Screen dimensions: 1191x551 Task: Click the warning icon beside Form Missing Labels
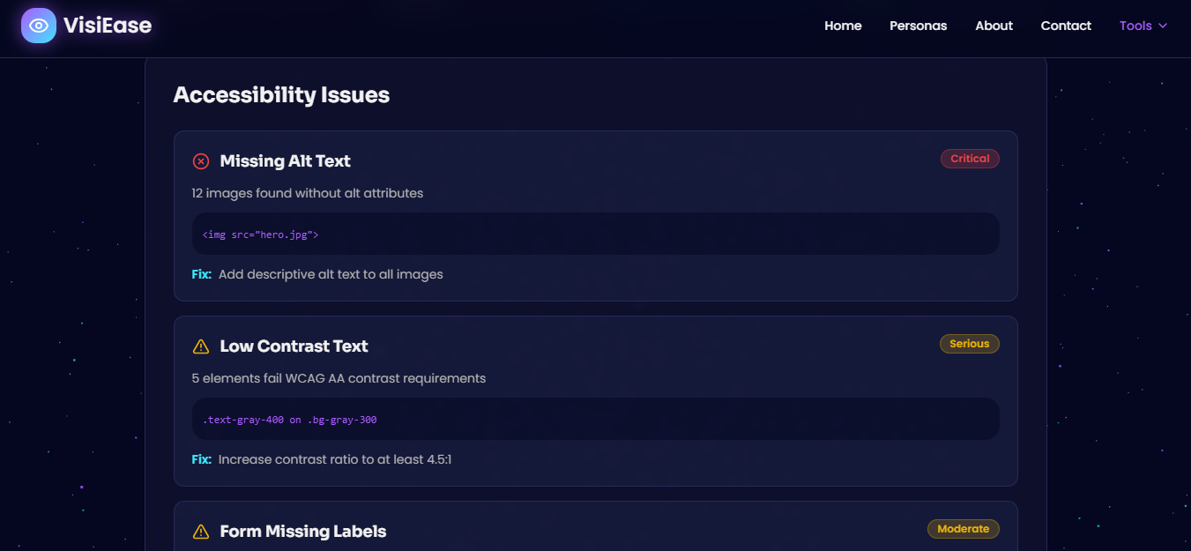click(201, 532)
